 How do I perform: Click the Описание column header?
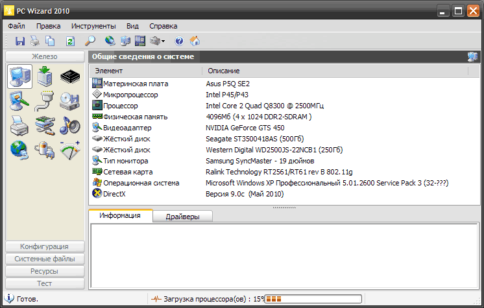click(x=335, y=71)
